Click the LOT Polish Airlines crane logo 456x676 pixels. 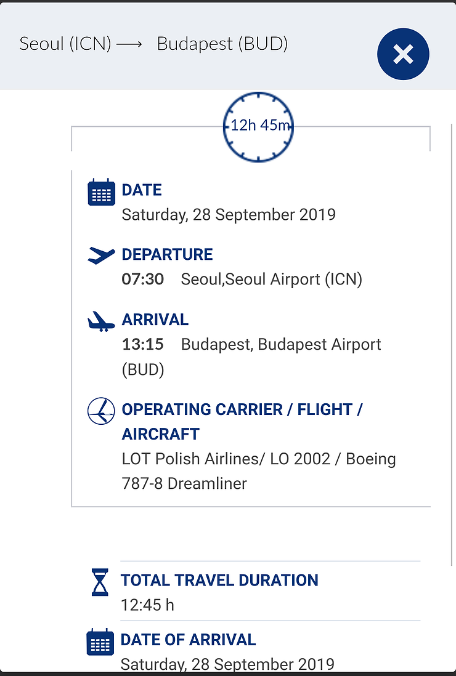102,411
